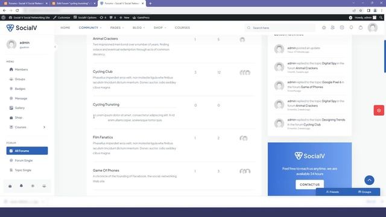Click admin profile avatar in sidebar
The height and width of the screenshot is (217, 386).
[11, 45]
